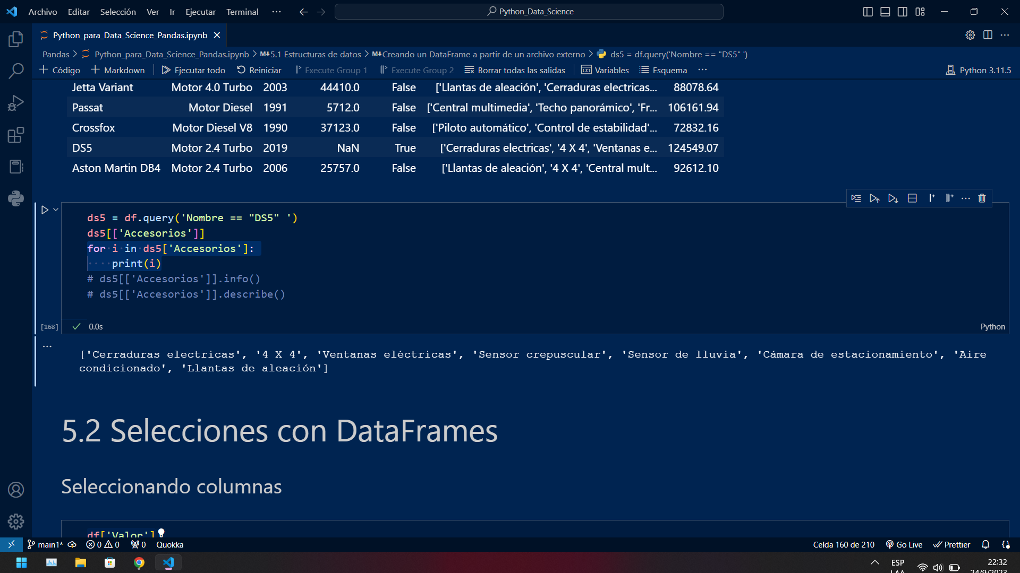Click Celda 160 de 210 status item
This screenshot has height=573, width=1020.
[x=844, y=544]
